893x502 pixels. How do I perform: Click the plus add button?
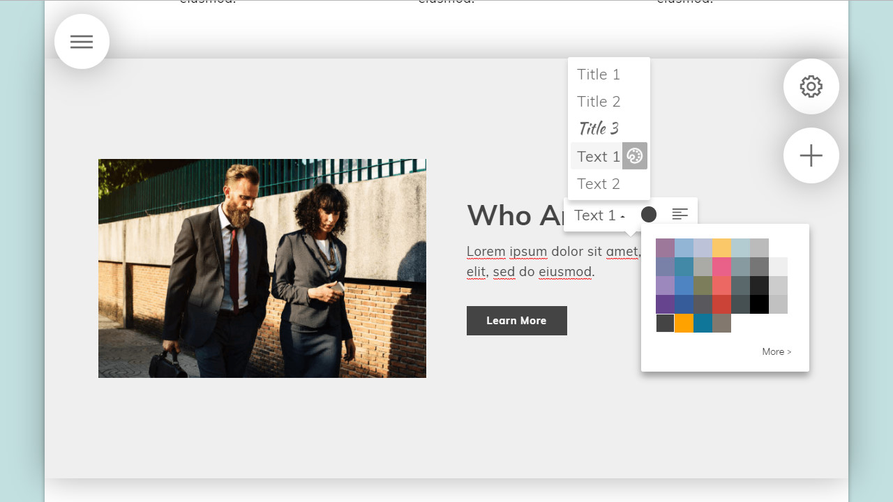pyautogui.click(x=811, y=155)
